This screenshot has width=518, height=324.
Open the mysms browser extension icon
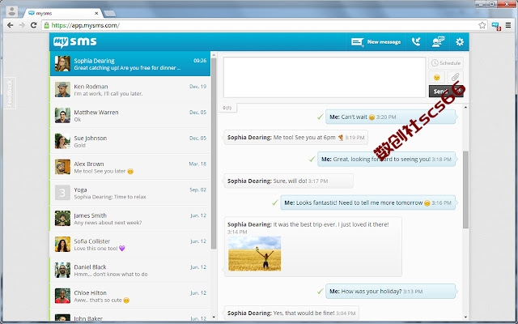click(495, 25)
